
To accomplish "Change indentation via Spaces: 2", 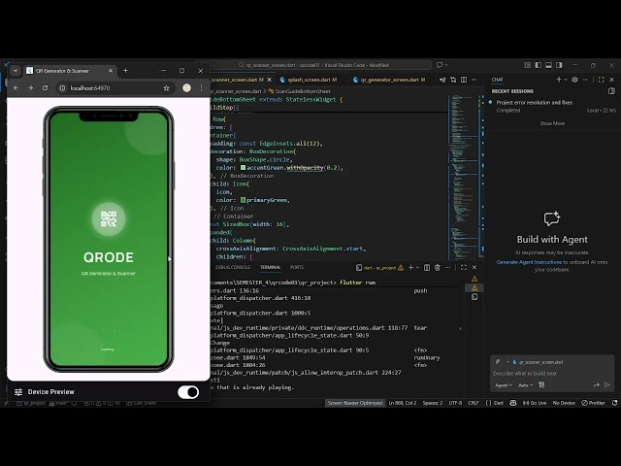I will [x=433, y=403].
